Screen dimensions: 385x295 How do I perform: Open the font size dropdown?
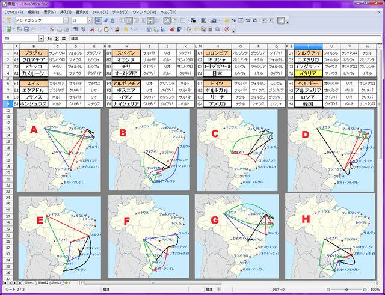click(x=90, y=20)
